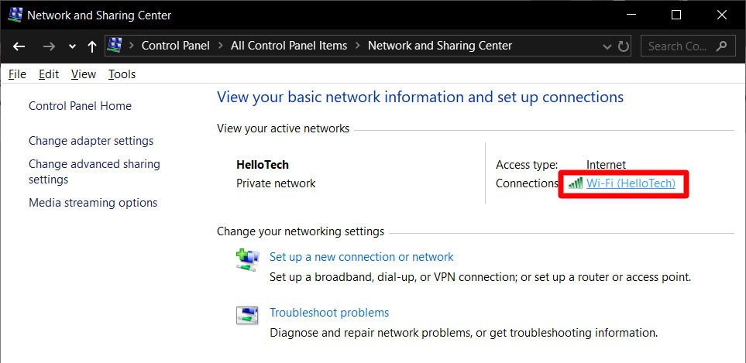746x363 pixels.
Task: Open the File menu
Action: coord(17,74)
